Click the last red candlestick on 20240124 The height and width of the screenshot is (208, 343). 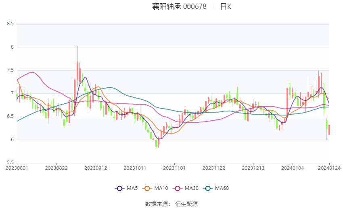pos(329,130)
